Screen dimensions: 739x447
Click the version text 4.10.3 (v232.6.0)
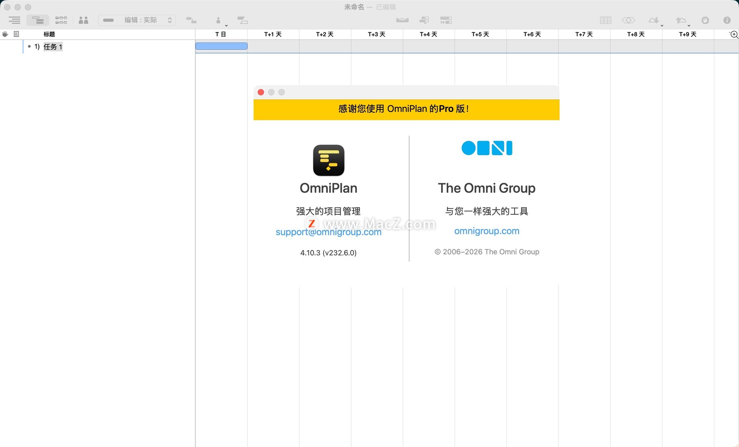point(329,253)
